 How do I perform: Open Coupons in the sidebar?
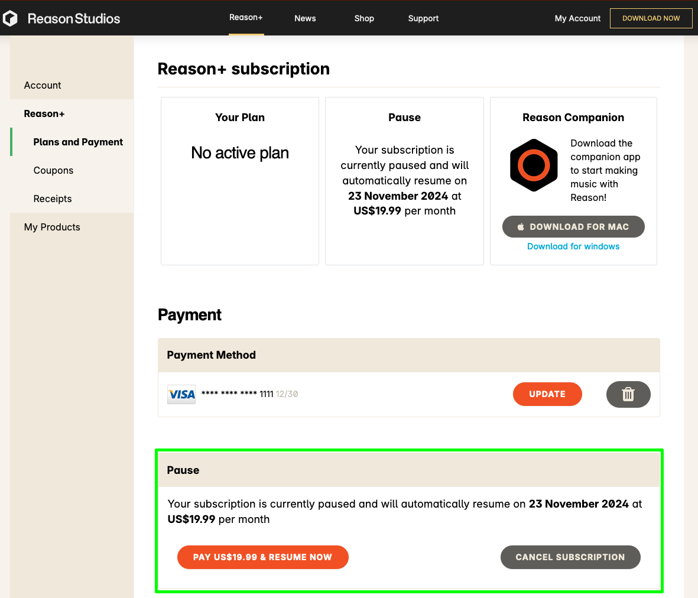53,170
